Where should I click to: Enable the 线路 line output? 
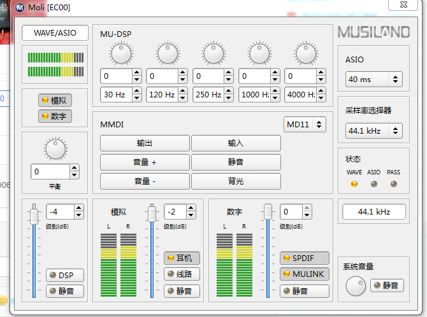point(182,274)
